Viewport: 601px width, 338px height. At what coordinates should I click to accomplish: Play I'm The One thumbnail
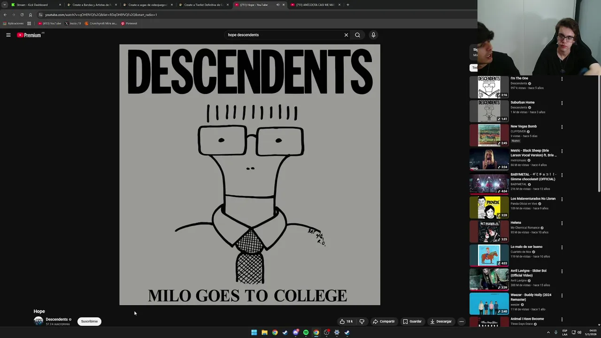click(x=489, y=87)
